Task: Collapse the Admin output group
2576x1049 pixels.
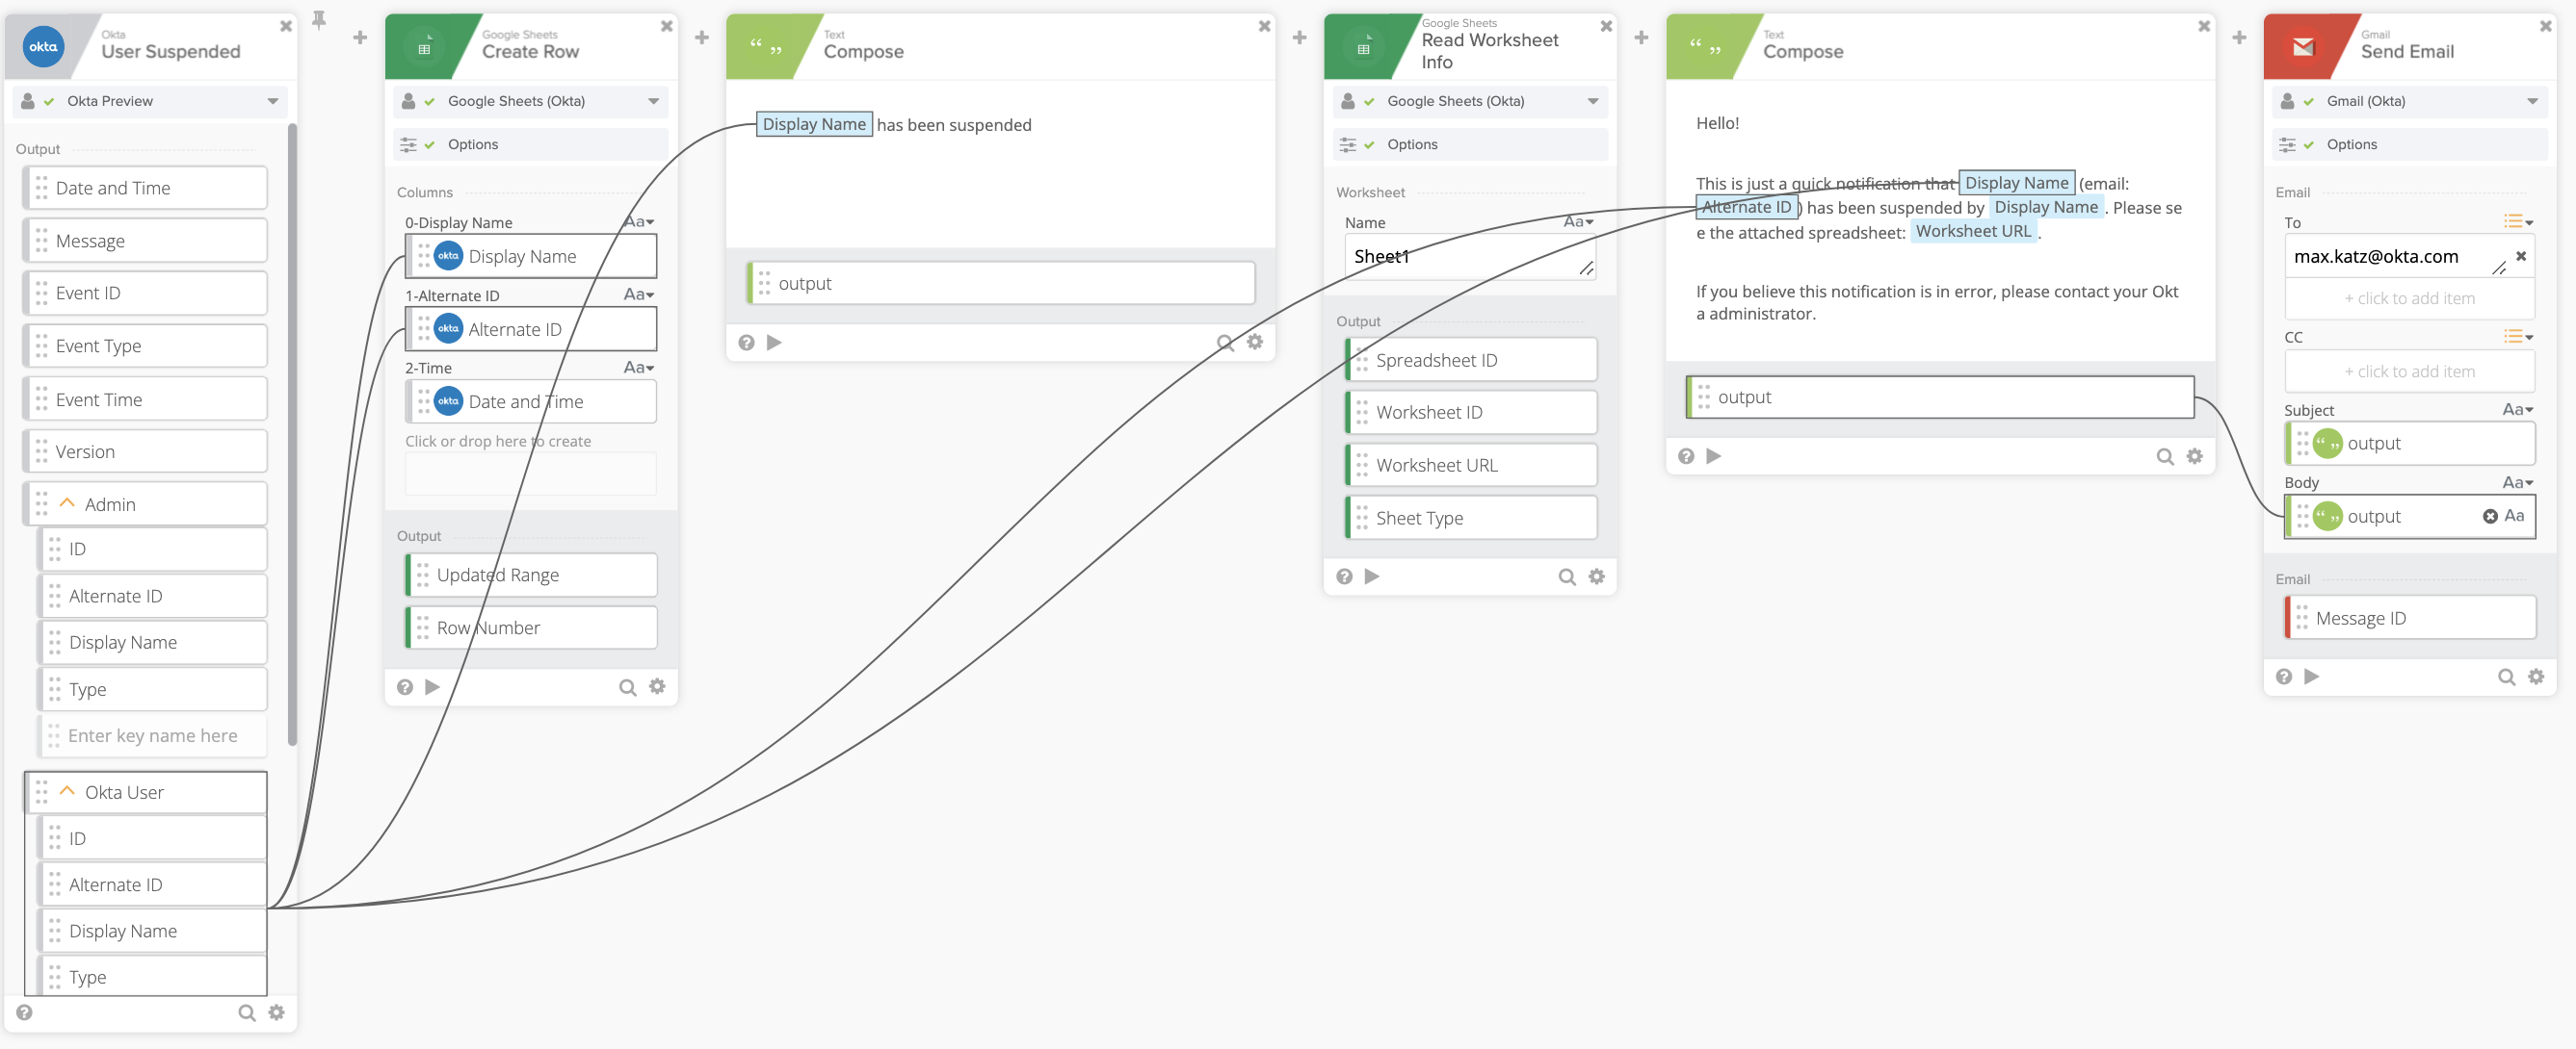Action: [67, 503]
